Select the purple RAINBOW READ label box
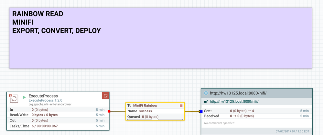 [161, 38]
